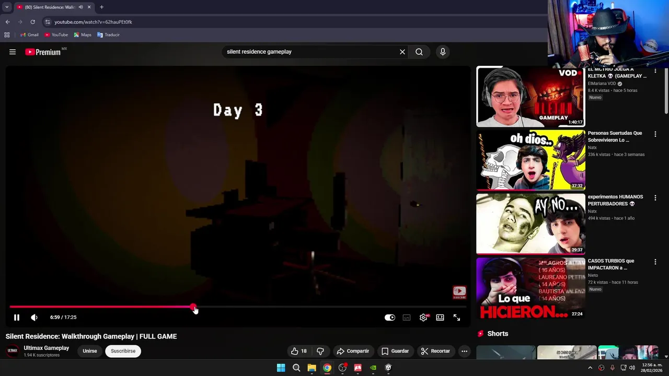Clear the search box text
669x376 pixels.
(x=402, y=52)
